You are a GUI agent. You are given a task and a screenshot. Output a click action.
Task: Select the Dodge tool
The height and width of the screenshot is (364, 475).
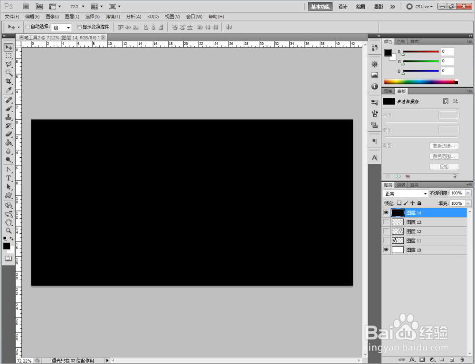pos(9,159)
